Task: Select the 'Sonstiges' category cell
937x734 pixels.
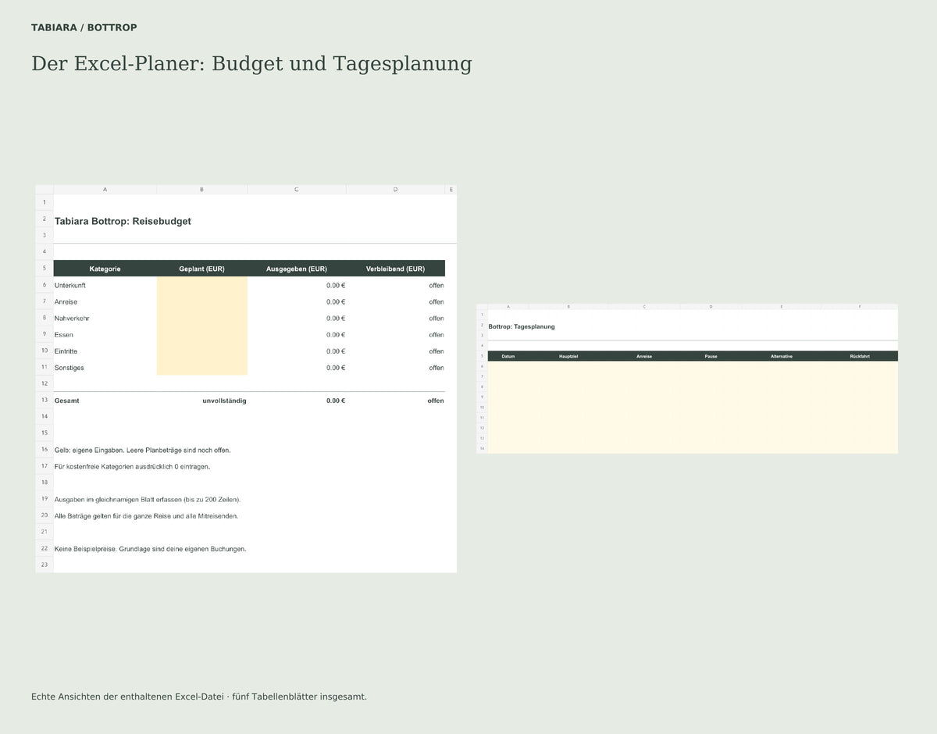Action: point(105,367)
